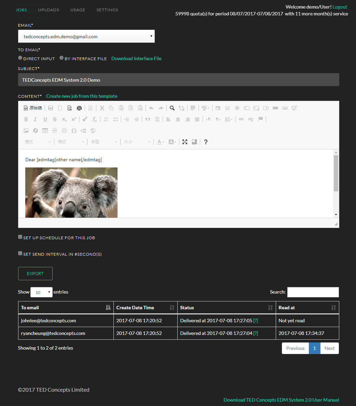Open the text color picker
The image size is (356, 406).
point(161,142)
